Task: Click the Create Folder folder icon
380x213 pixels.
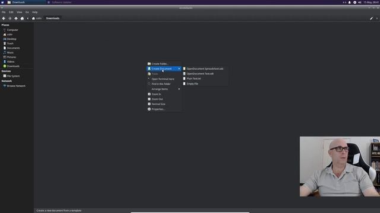Action: pyautogui.click(x=149, y=64)
